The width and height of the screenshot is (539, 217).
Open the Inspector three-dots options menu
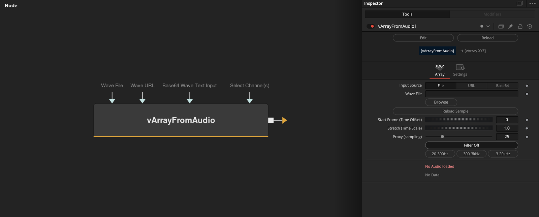point(532,3)
